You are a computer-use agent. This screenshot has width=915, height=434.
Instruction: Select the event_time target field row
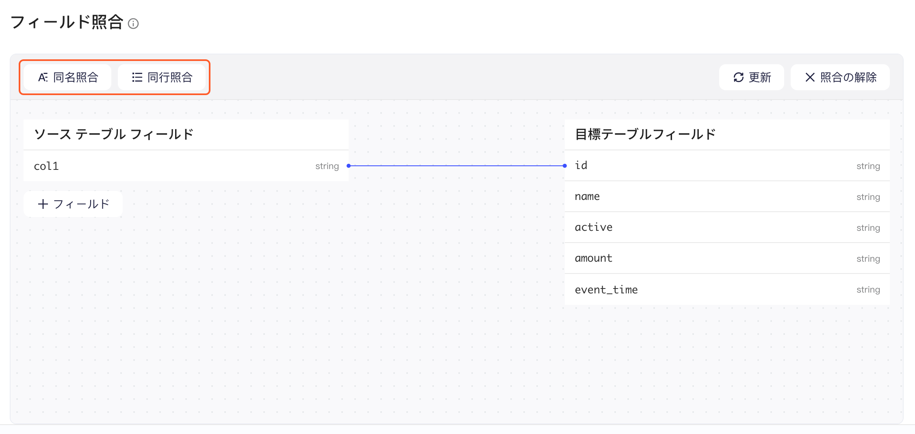tap(727, 289)
